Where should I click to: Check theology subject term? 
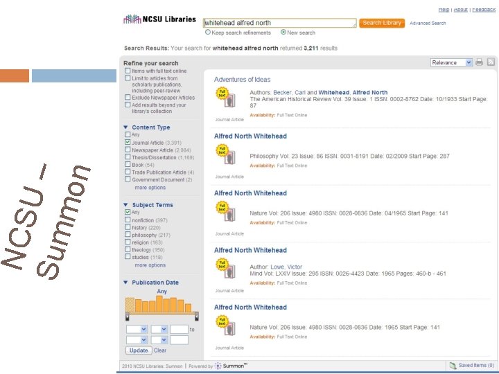click(x=128, y=249)
